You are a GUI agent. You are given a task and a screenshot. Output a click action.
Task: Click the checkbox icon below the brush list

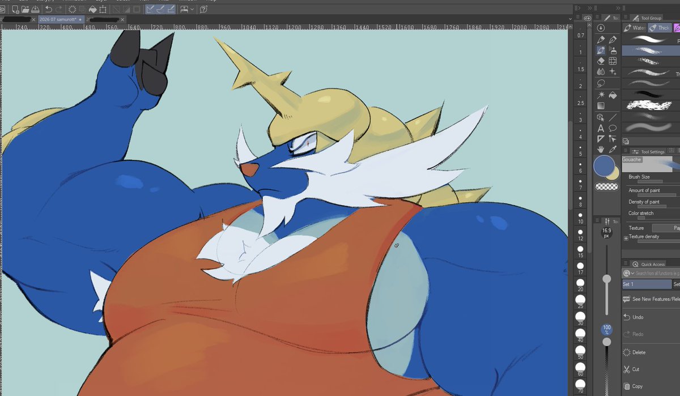point(626,141)
